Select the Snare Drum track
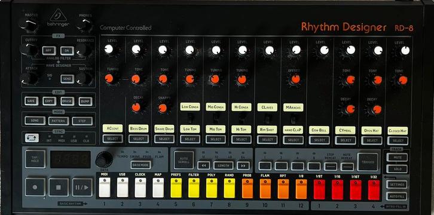 click(x=164, y=139)
